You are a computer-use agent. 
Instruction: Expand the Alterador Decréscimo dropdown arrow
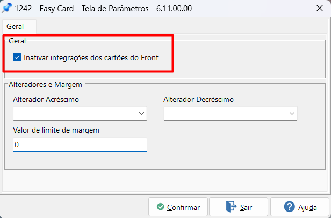pyautogui.click(x=292, y=113)
